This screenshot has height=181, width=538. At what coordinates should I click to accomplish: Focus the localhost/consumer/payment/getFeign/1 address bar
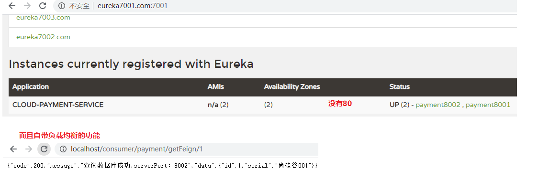click(x=187, y=149)
